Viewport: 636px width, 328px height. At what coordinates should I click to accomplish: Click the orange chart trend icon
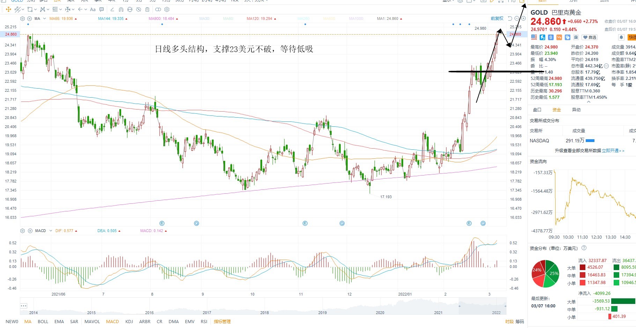click(x=559, y=37)
